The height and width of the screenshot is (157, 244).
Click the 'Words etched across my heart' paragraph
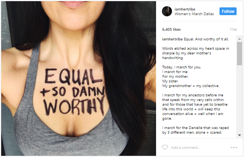[195, 53]
